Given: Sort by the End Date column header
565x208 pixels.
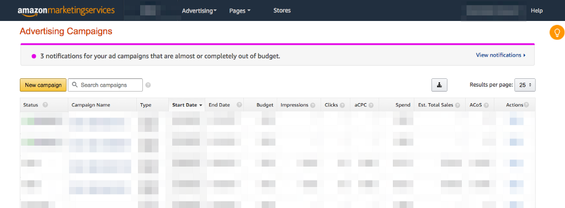Looking at the screenshot, I should (x=219, y=105).
